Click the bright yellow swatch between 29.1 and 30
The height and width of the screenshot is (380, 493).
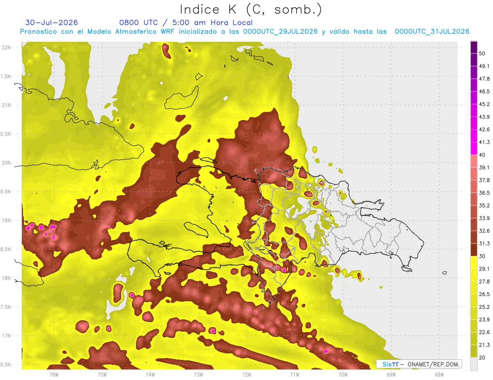click(474, 262)
